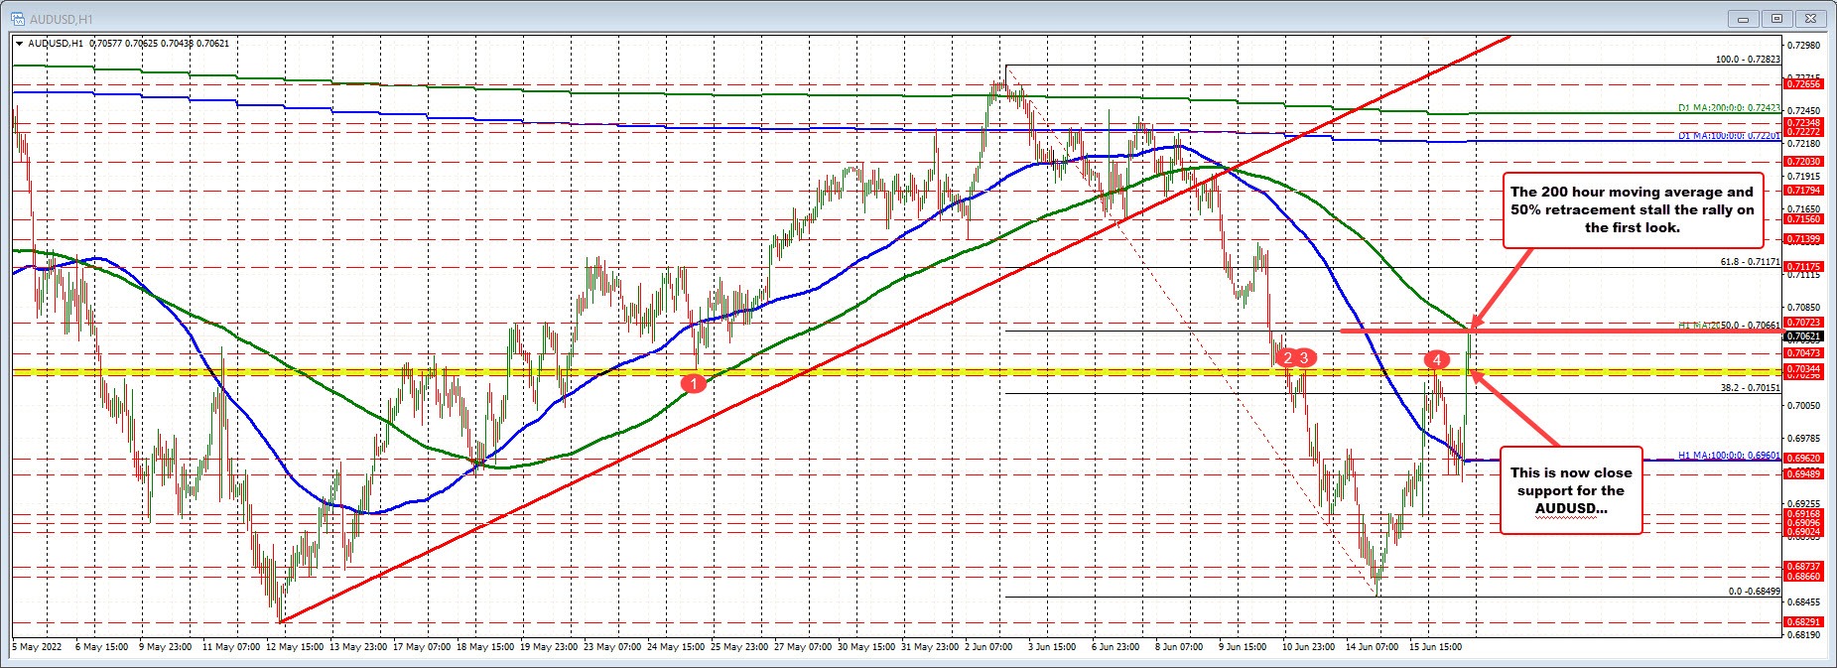Click the red price tag 0.71399

point(1803,239)
